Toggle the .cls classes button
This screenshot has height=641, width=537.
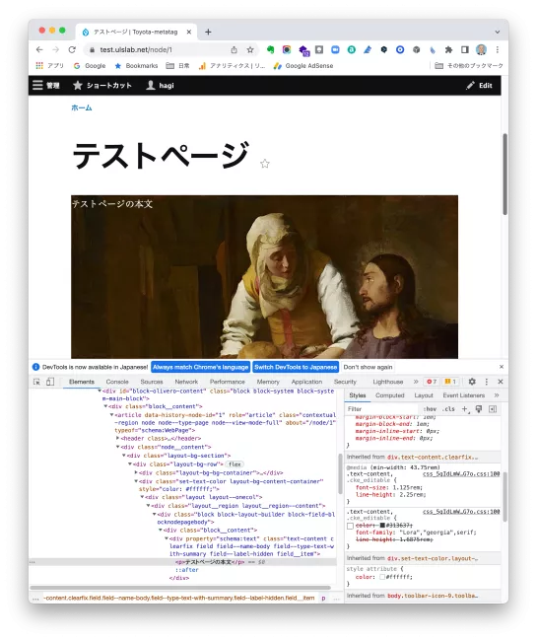(x=448, y=409)
